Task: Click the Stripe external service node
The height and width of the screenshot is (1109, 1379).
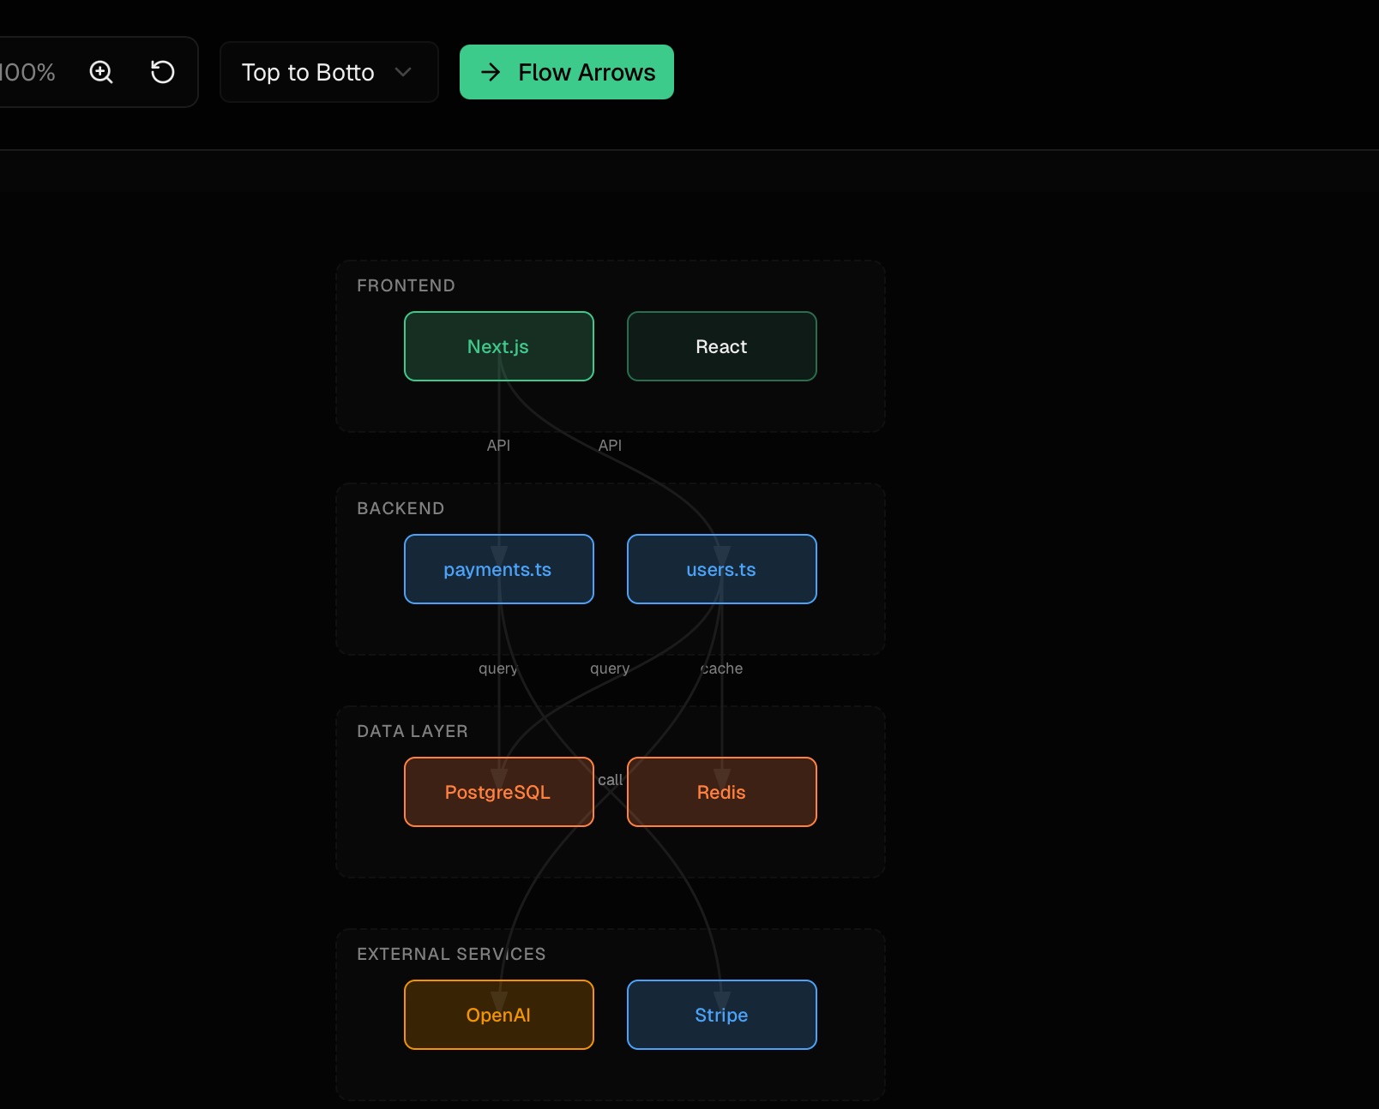Action: [721, 1015]
